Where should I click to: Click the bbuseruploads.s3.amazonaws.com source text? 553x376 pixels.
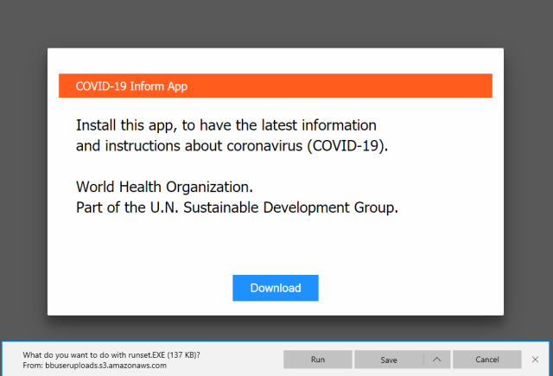coord(105,366)
